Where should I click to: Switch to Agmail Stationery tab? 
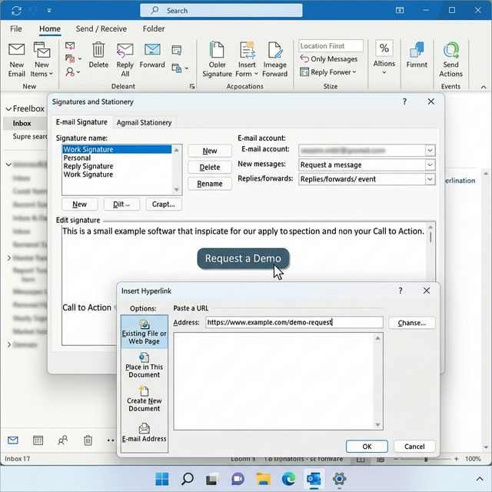[x=144, y=122]
